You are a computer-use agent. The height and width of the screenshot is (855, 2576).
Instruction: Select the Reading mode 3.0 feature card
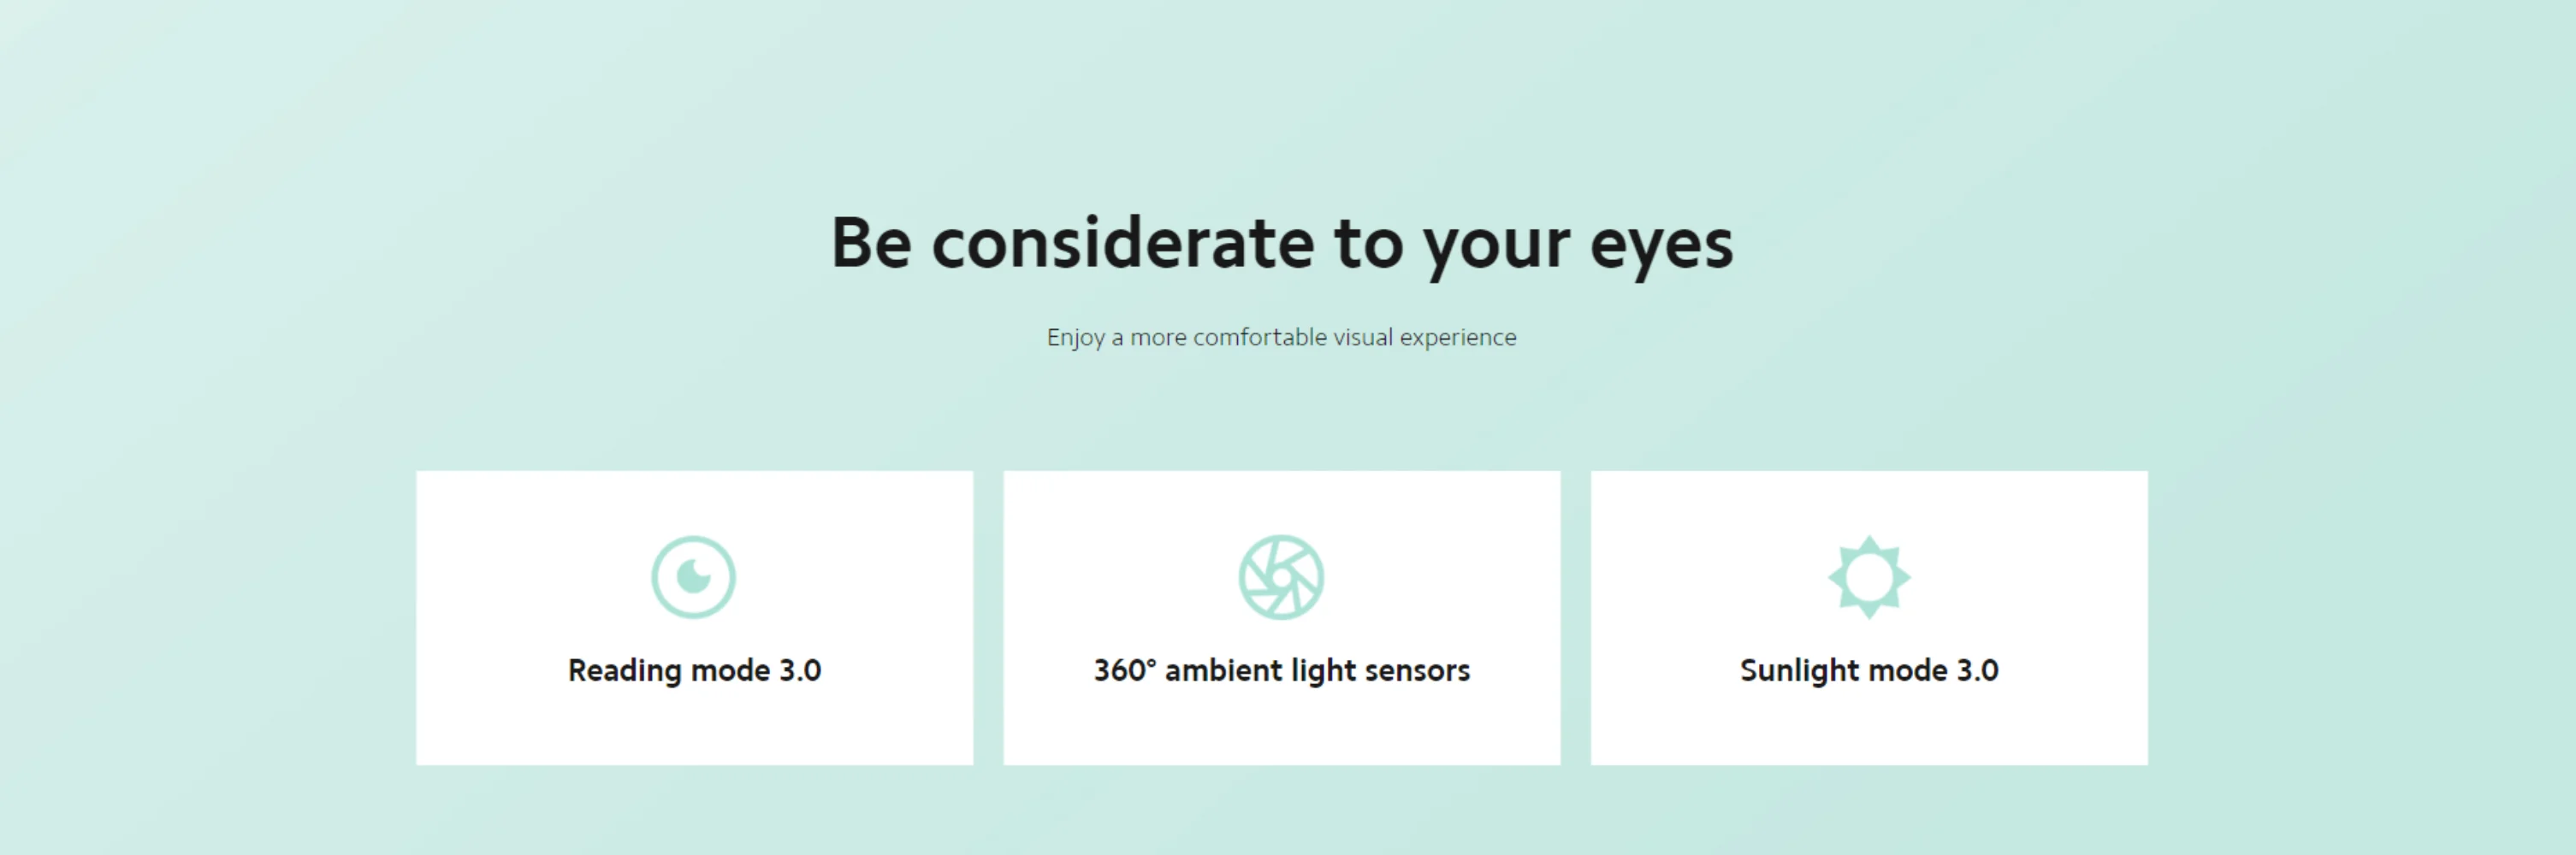pos(695,618)
